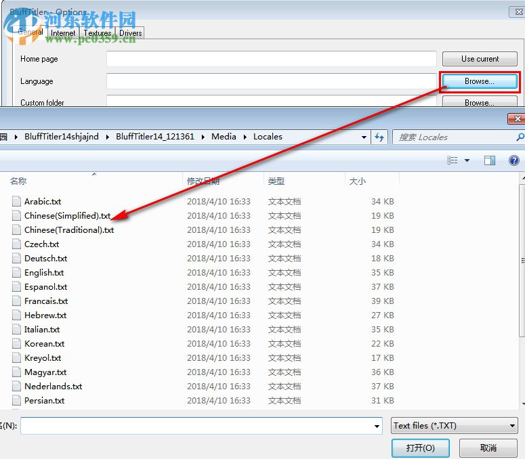The image size is (525, 459).
Task: Click the BluffTitler14shjajnd breadcrumb folder
Action: point(62,137)
